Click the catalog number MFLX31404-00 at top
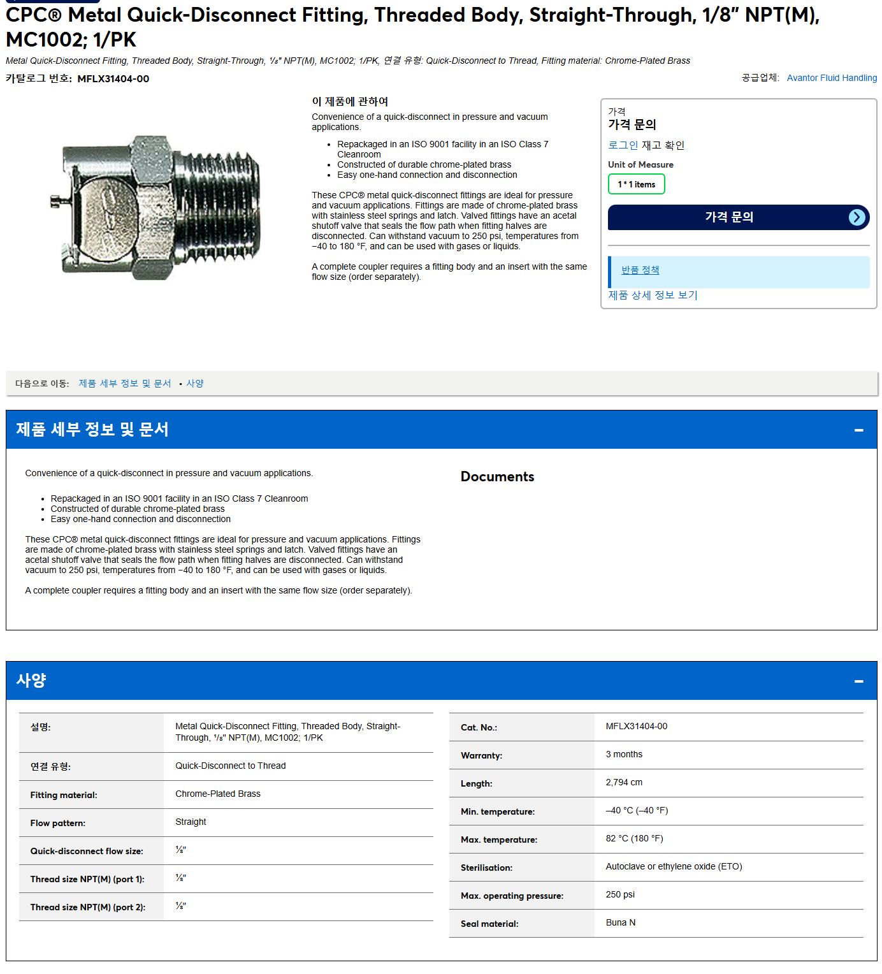This screenshot has width=882, height=974. point(113,79)
